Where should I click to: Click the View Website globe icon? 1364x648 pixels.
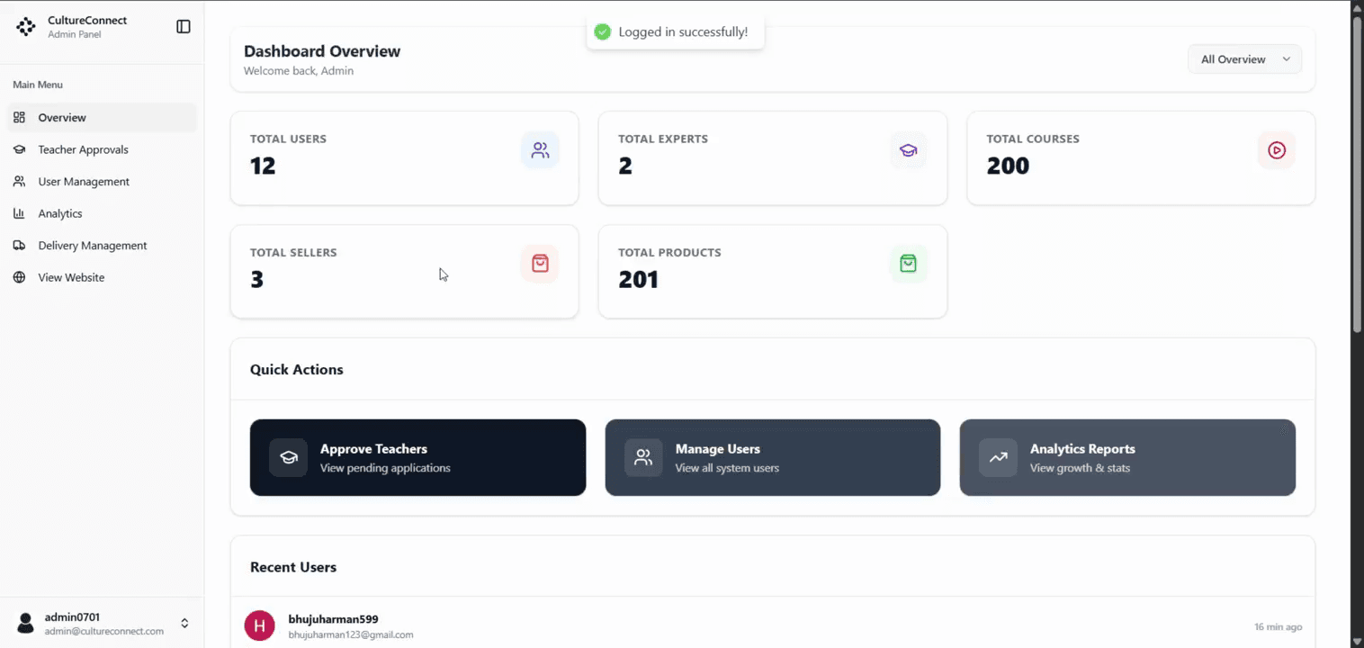tap(19, 277)
